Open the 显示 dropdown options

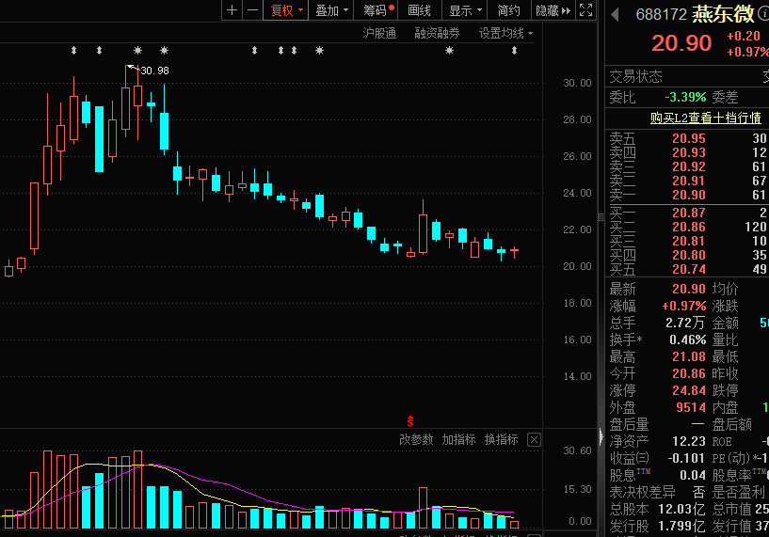point(465,10)
